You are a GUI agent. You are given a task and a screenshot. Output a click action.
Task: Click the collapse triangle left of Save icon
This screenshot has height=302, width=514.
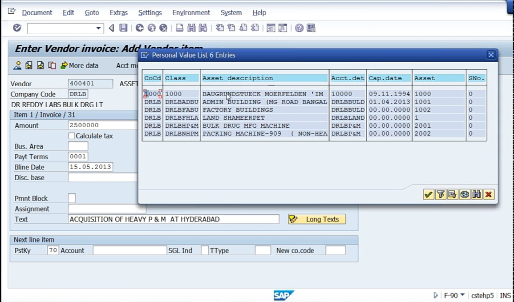click(x=111, y=28)
